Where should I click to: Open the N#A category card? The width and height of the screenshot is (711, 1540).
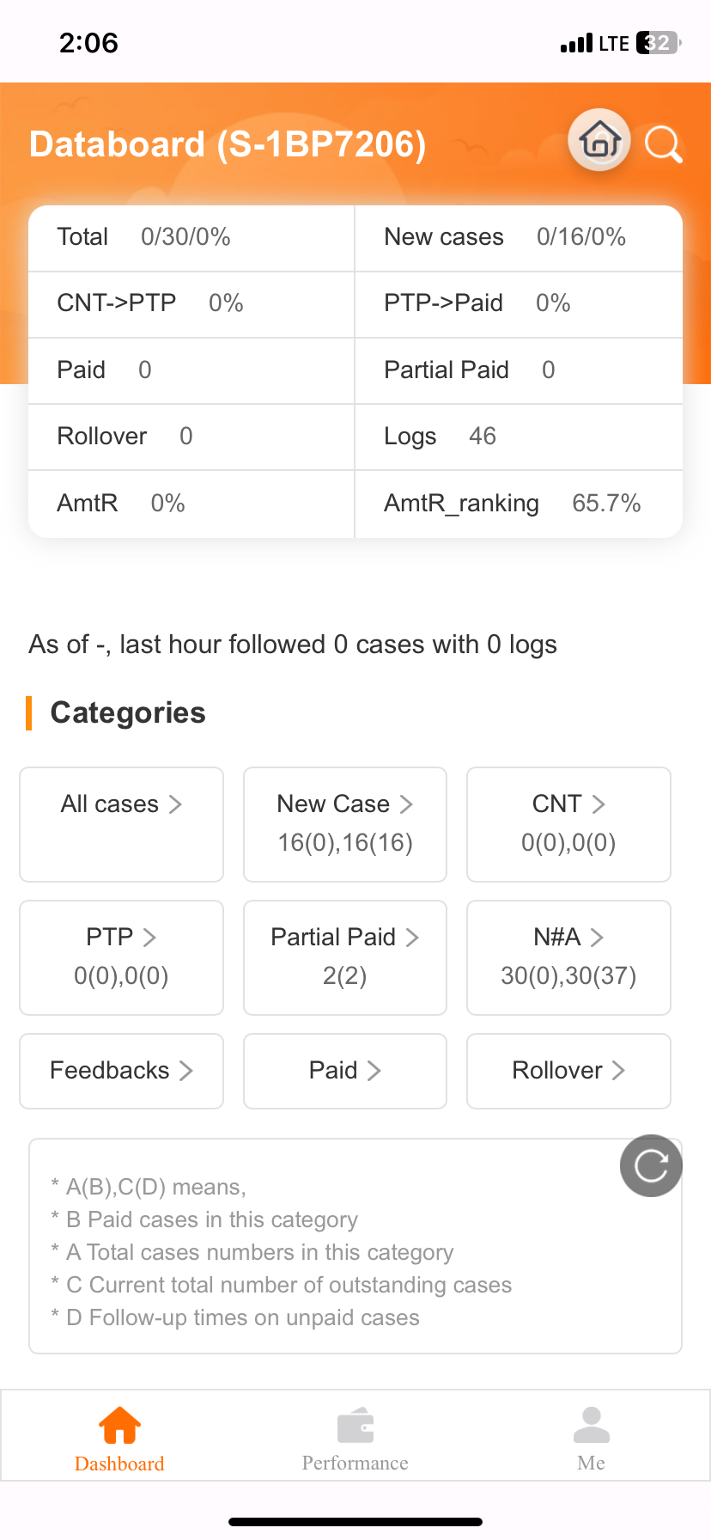tap(568, 957)
